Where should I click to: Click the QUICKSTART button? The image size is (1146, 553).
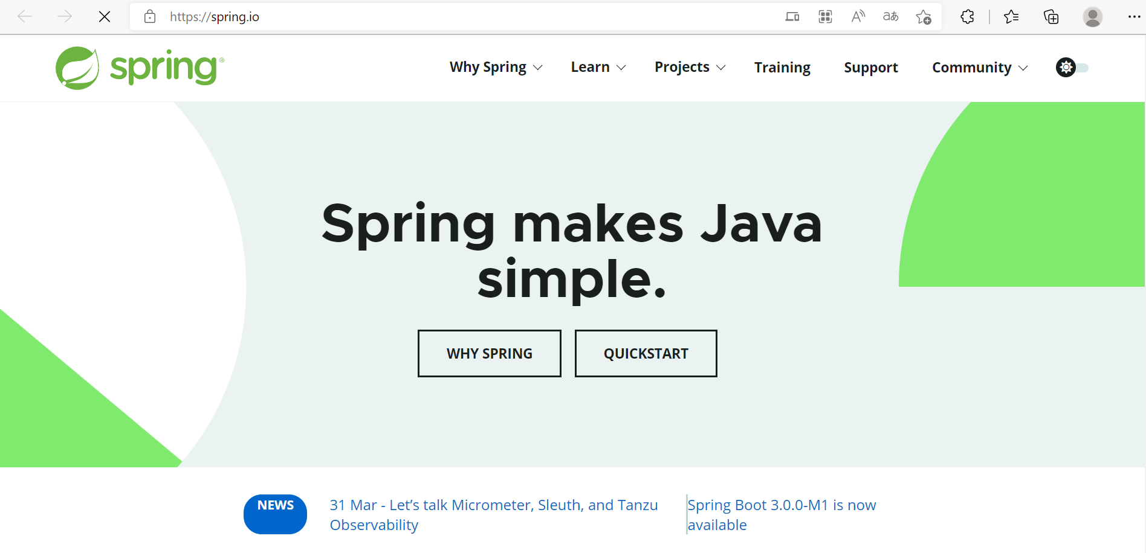[646, 353]
